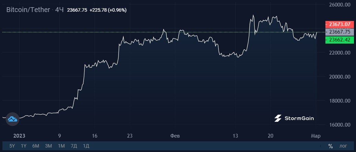Click the red ask price label 23673.07

340,24
